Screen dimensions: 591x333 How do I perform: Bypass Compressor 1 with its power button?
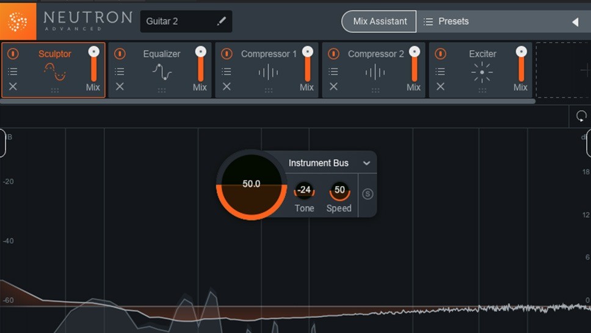pyautogui.click(x=227, y=54)
